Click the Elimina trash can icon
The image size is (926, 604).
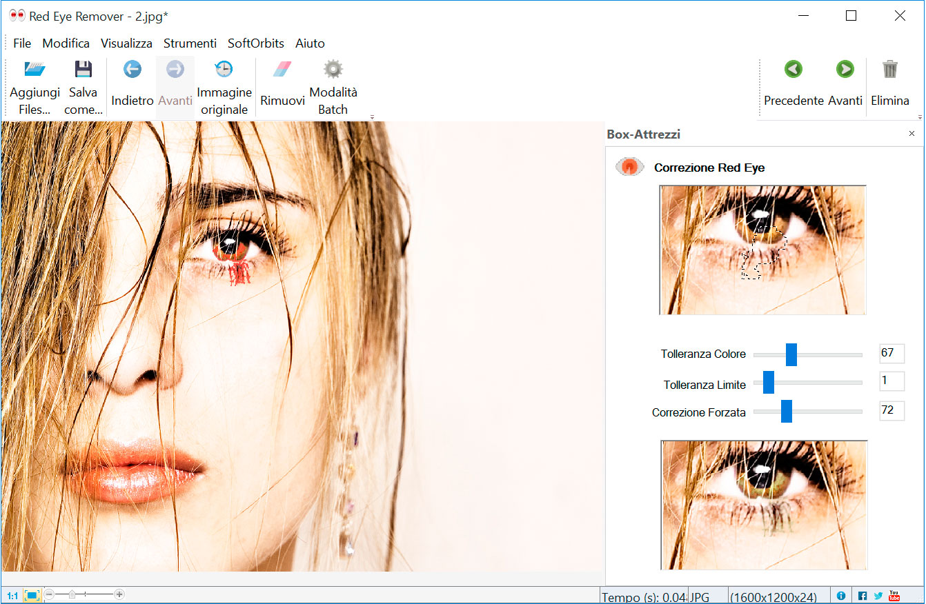pyautogui.click(x=889, y=70)
